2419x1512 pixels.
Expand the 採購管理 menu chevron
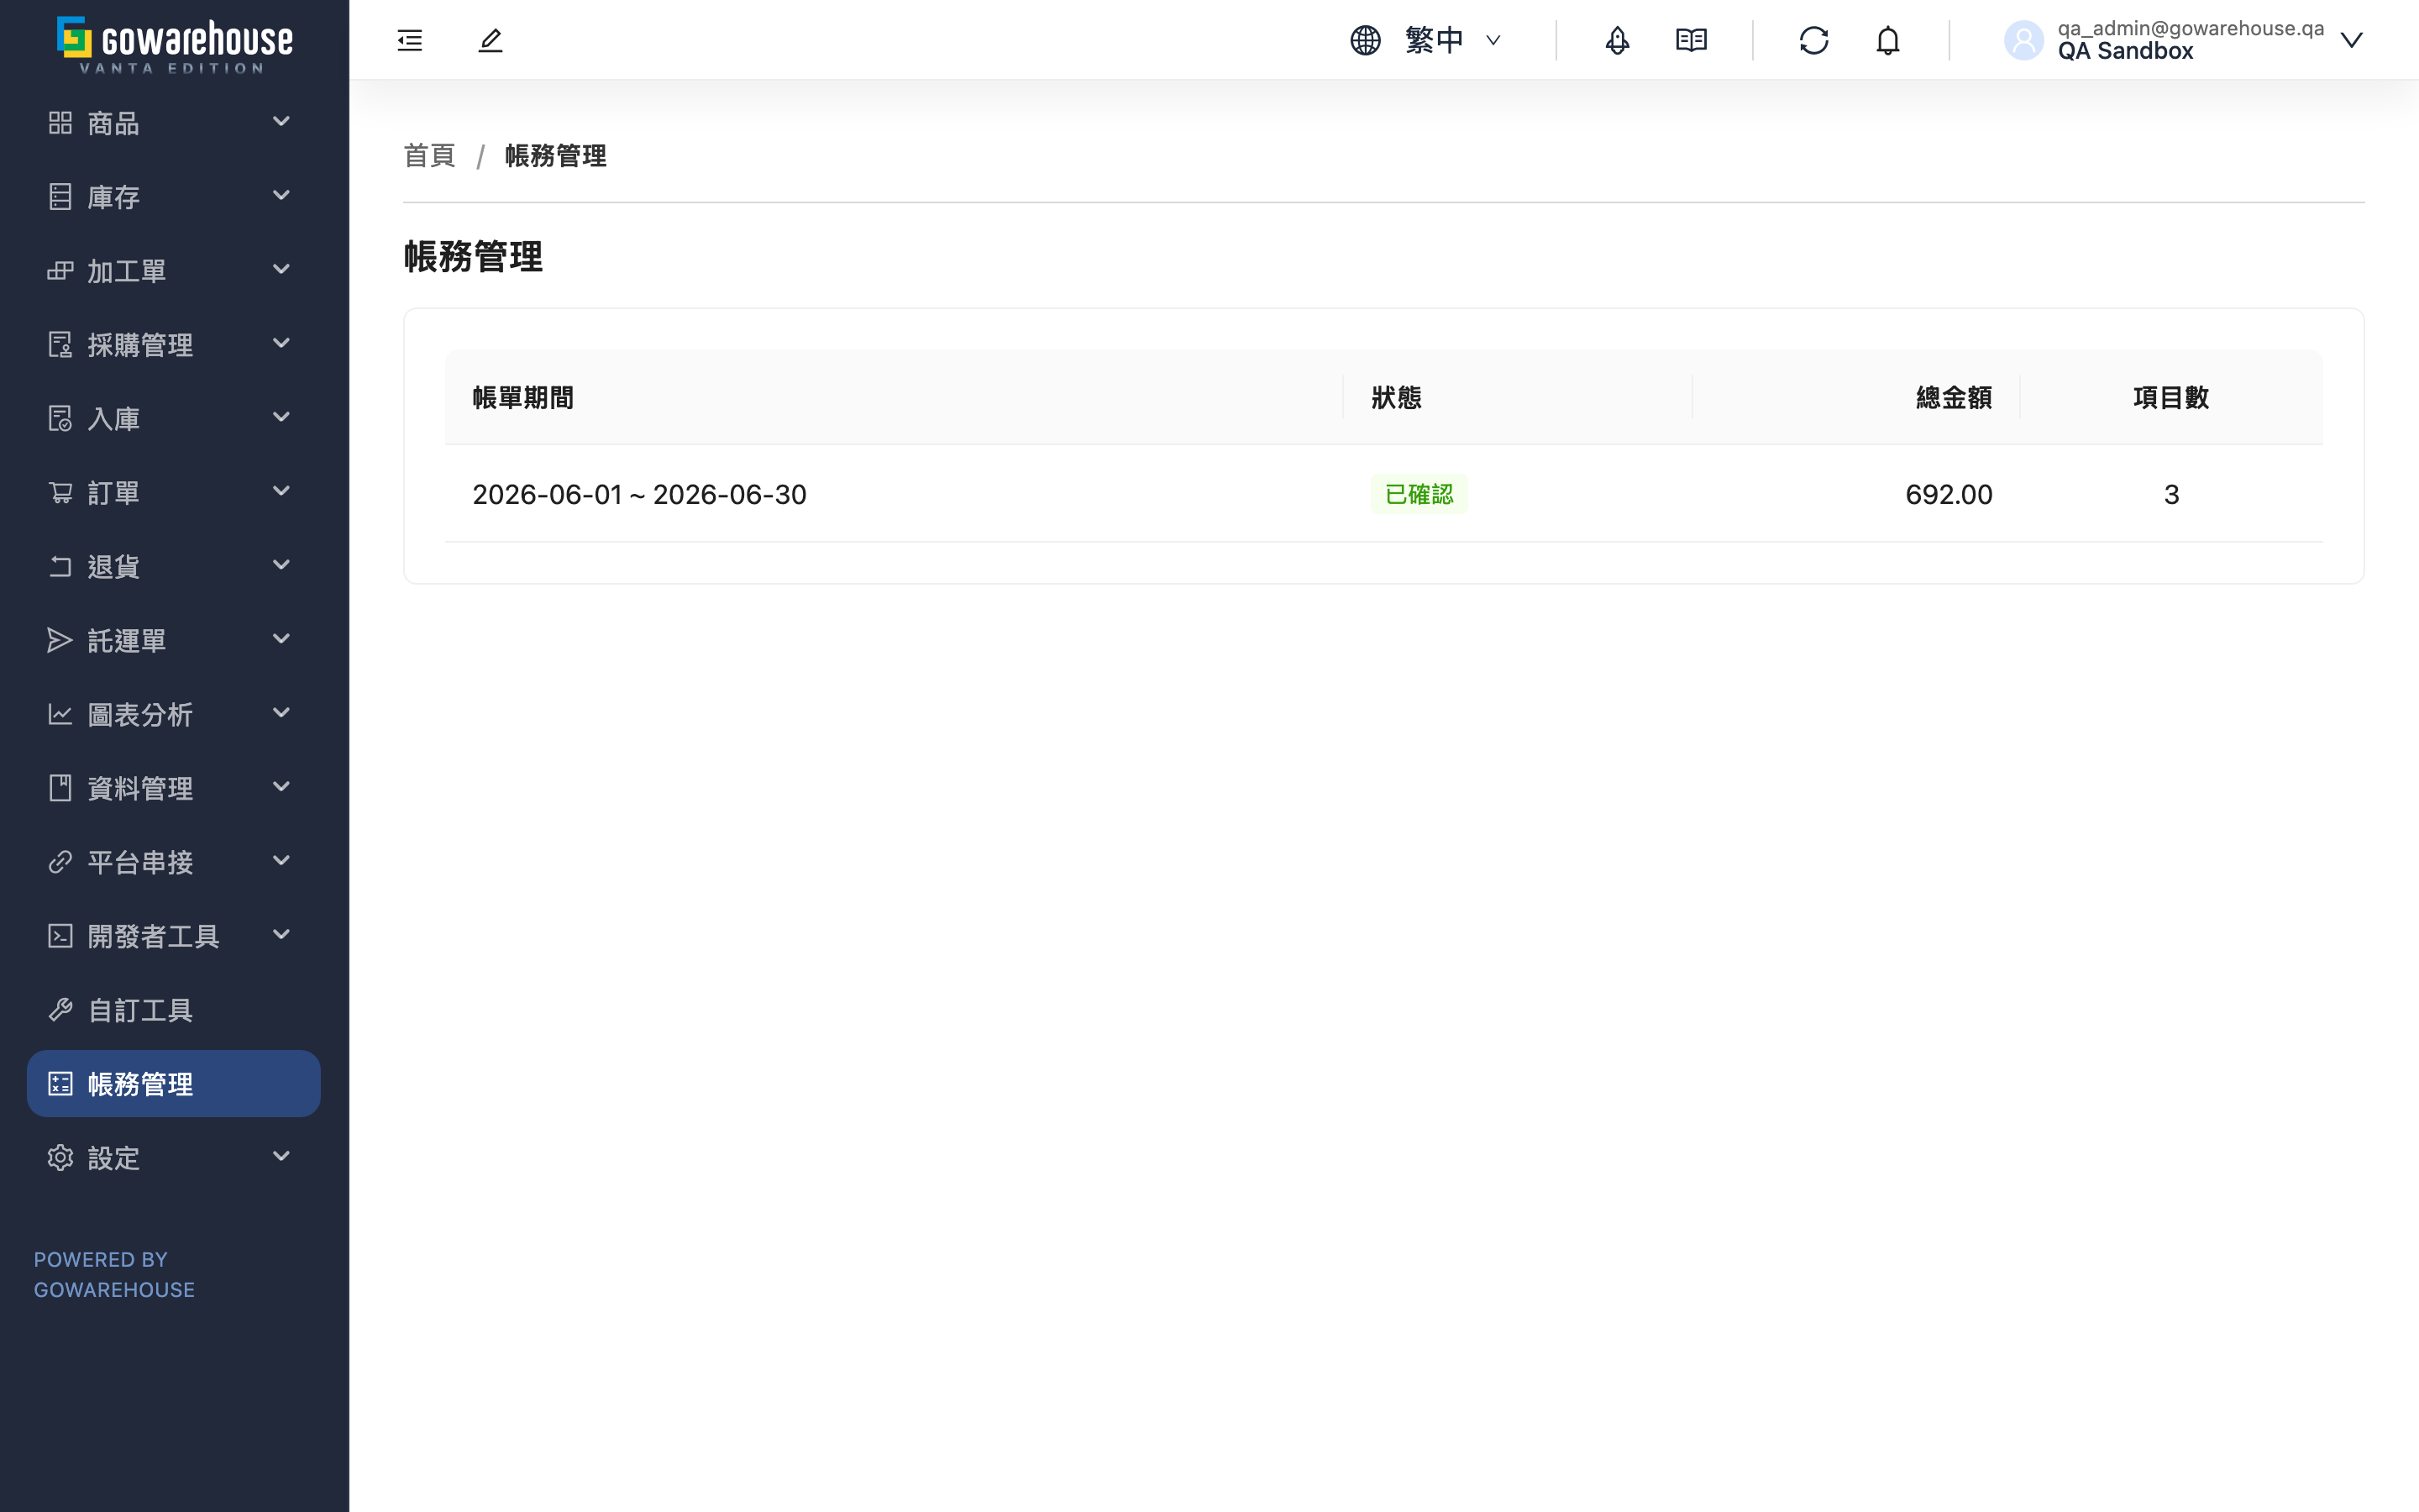[281, 344]
